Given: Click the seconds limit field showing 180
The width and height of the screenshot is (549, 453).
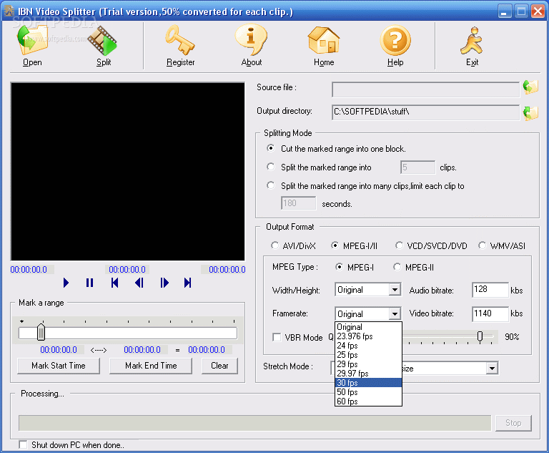Looking at the screenshot, I should coord(298,203).
